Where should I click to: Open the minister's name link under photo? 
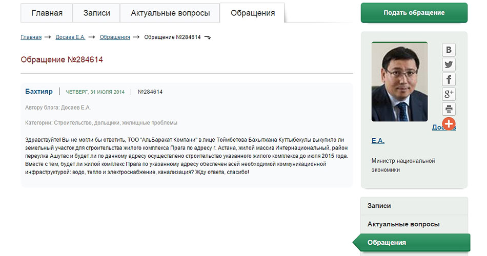click(378, 141)
